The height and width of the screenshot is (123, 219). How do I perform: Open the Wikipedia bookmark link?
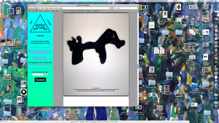pos(71,11)
